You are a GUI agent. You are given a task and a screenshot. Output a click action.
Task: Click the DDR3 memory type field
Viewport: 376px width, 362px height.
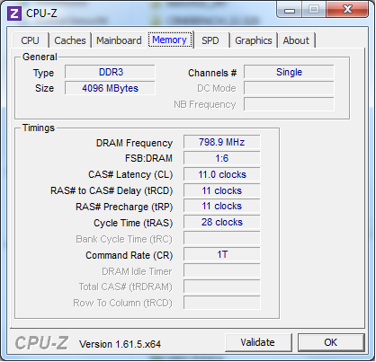pyautogui.click(x=110, y=72)
